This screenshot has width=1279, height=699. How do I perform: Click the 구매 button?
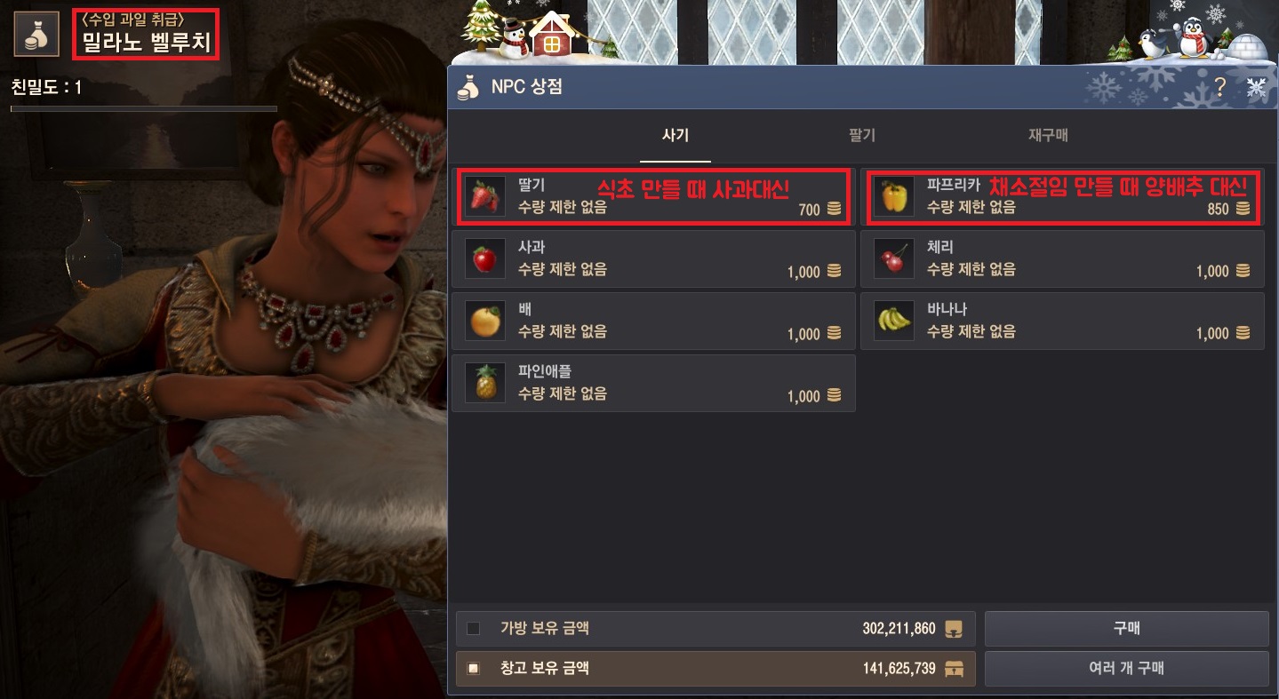pyautogui.click(x=1126, y=629)
